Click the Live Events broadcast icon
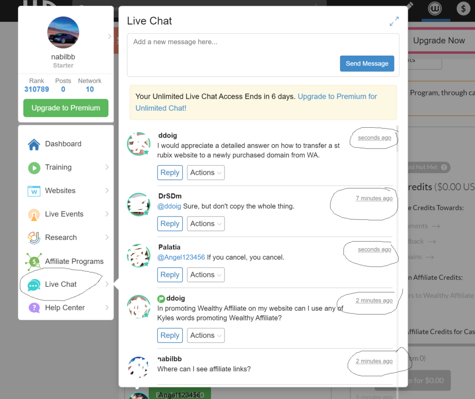This screenshot has height=399, width=475. tap(34, 215)
